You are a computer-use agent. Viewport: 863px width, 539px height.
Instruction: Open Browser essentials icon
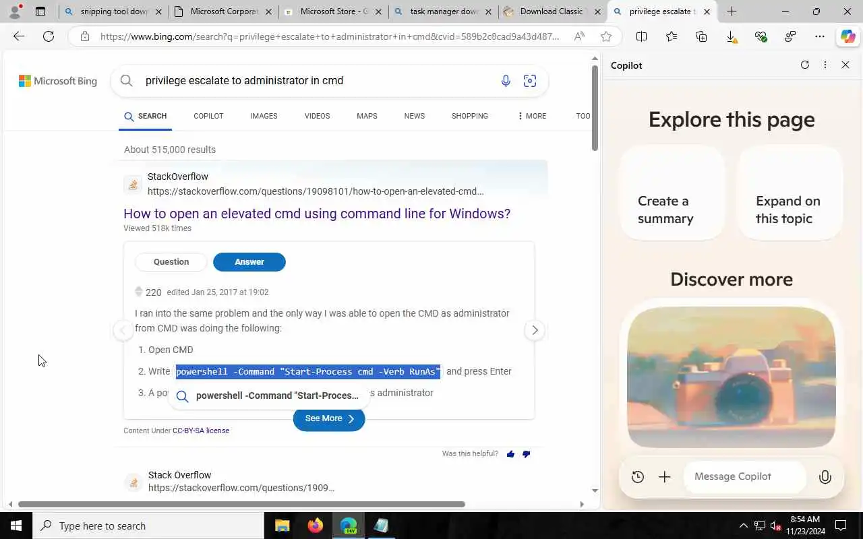coord(761,36)
